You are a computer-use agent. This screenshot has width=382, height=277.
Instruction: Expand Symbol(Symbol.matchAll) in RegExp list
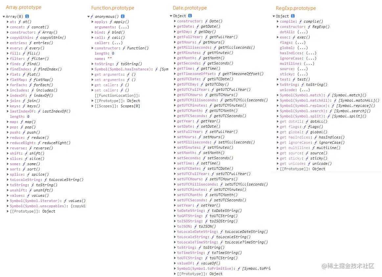point(278,100)
